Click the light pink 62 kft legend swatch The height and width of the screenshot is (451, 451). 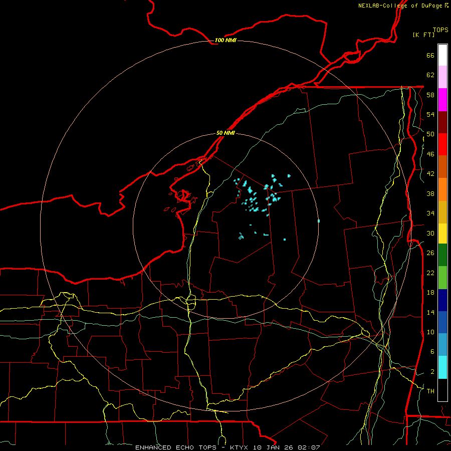pos(442,77)
